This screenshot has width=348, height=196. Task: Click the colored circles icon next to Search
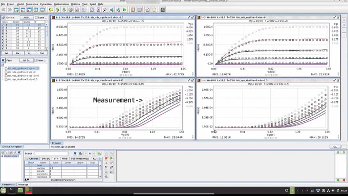pos(80,154)
